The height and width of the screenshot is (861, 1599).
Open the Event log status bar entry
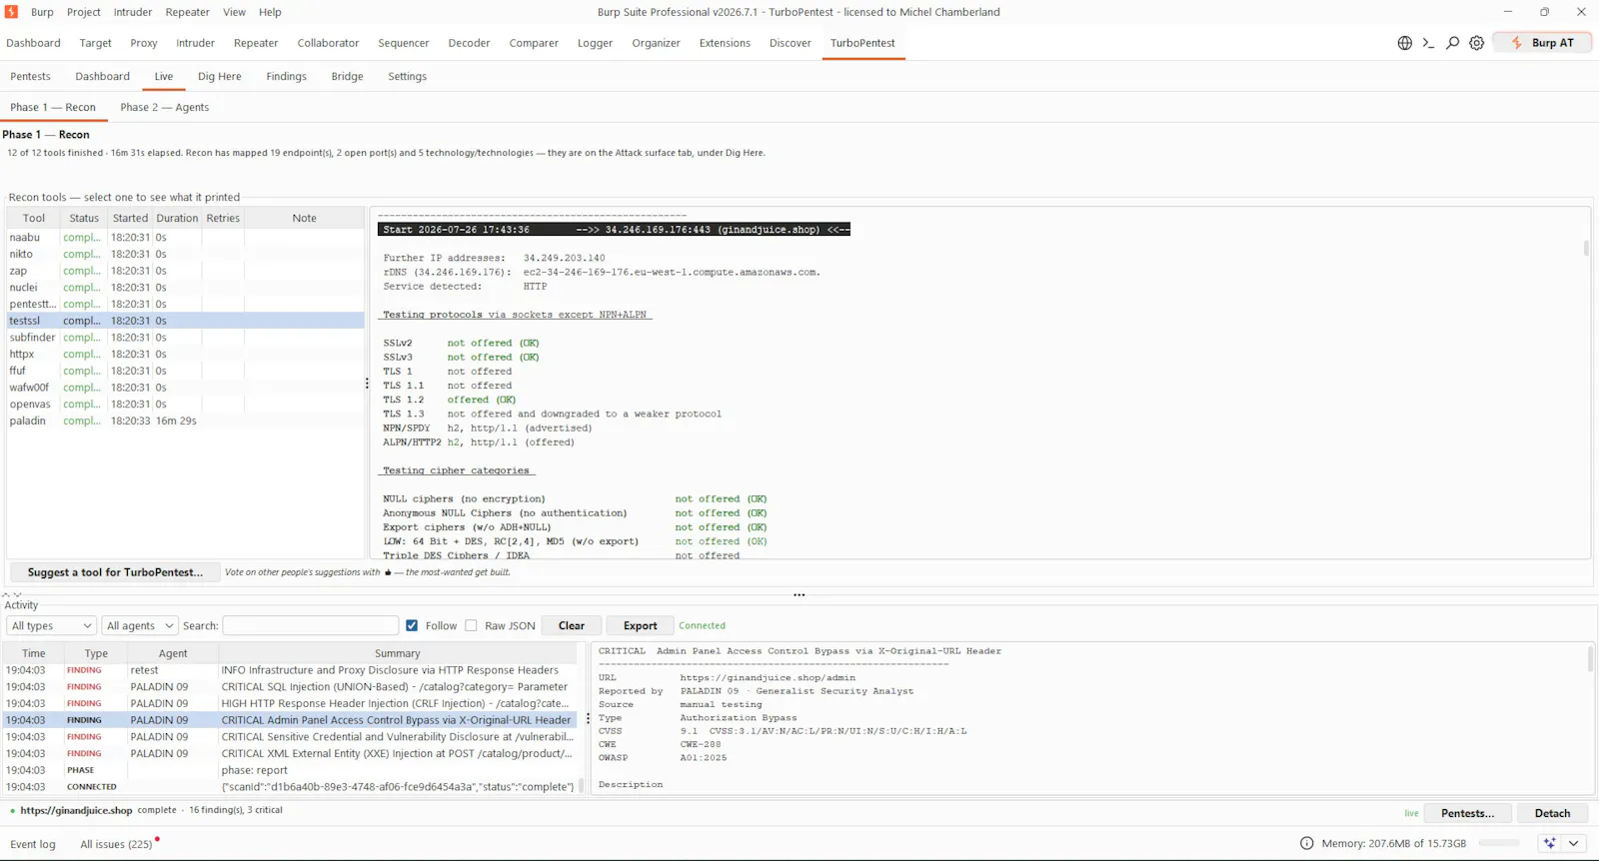[33, 844]
